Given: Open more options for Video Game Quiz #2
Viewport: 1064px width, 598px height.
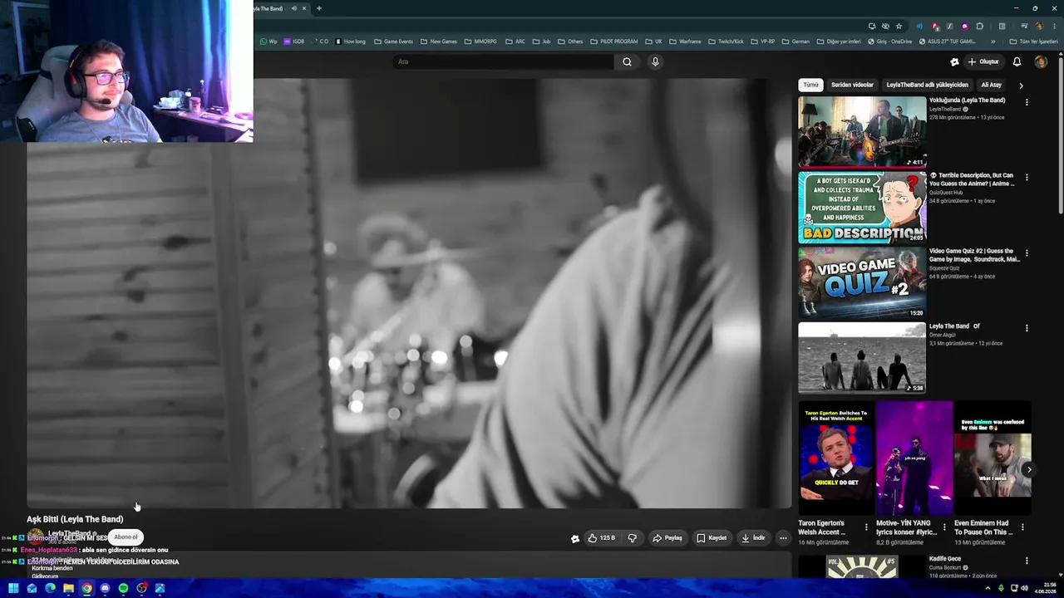Looking at the screenshot, I should 1027,252.
